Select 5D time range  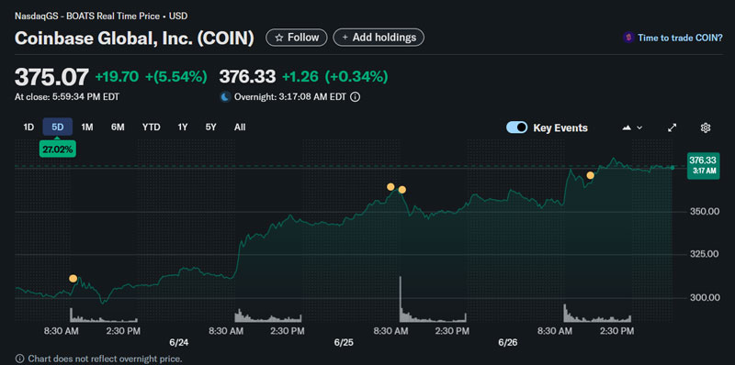58,127
